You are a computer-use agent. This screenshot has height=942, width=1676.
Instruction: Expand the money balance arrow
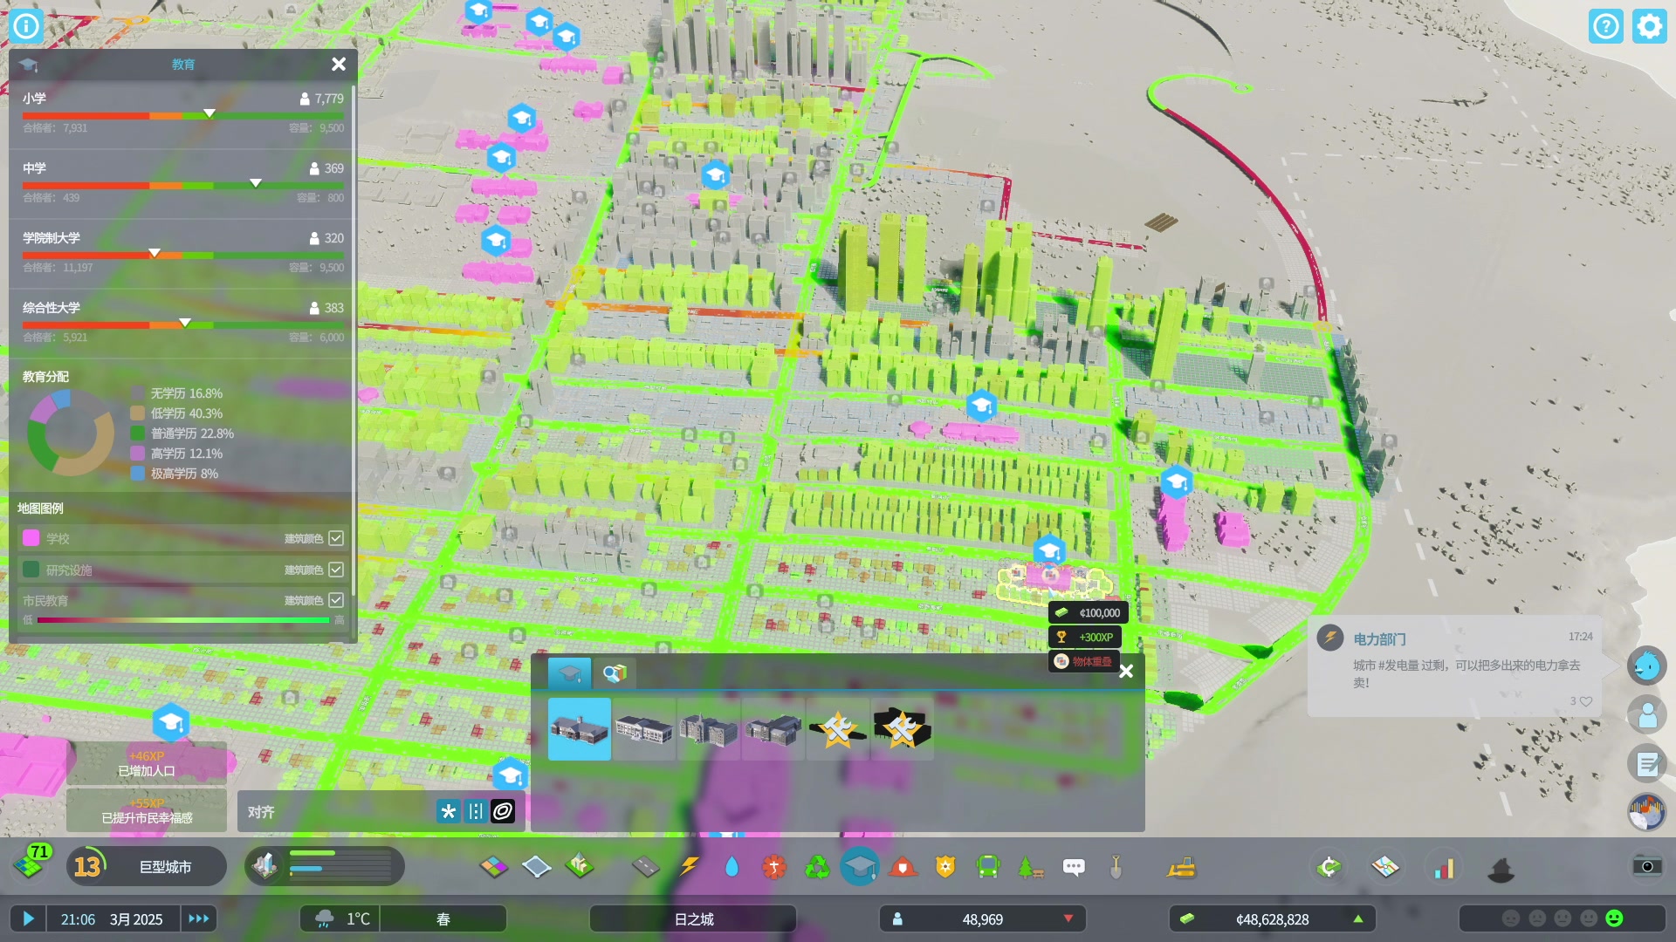click(x=1358, y=918)
